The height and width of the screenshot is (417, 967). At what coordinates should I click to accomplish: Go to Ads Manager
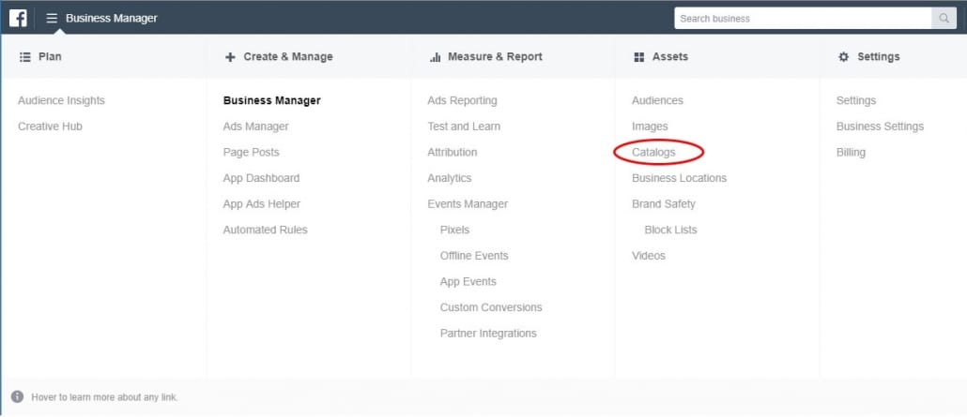coord(255,127)
